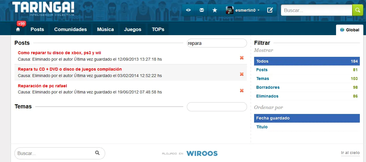Open the favorites star icon
This screenshot has height=162, width=366.
215,10
